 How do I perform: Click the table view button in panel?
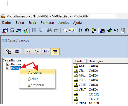pos(17,51)
